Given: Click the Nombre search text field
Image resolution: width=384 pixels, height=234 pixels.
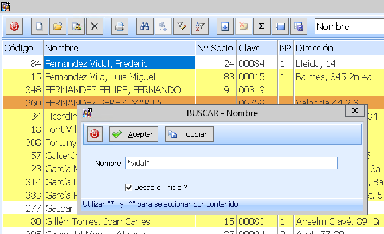Looking at the screenshot, I should pyautogui.click(x=230, y=164).
